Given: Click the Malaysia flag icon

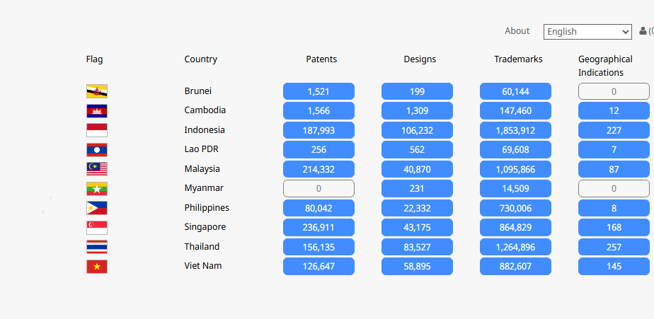Looking at the screenshot, I should [97, 169].
